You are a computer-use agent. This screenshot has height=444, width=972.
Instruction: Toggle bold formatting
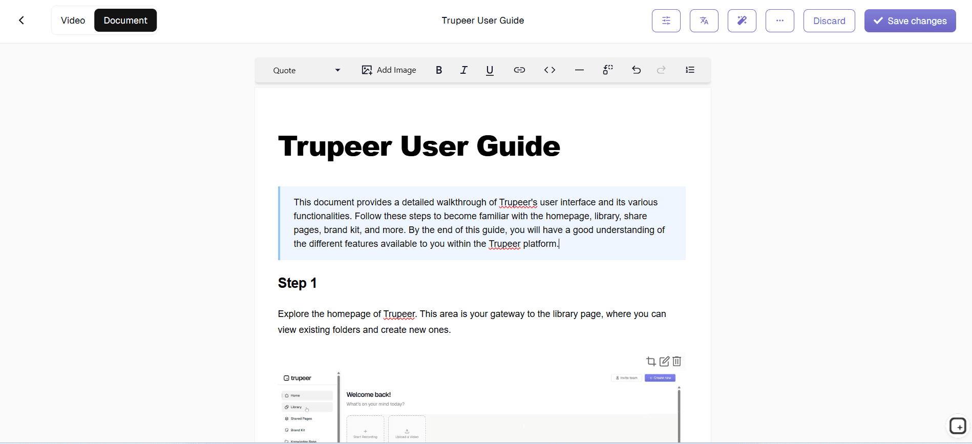pos(439,70)
